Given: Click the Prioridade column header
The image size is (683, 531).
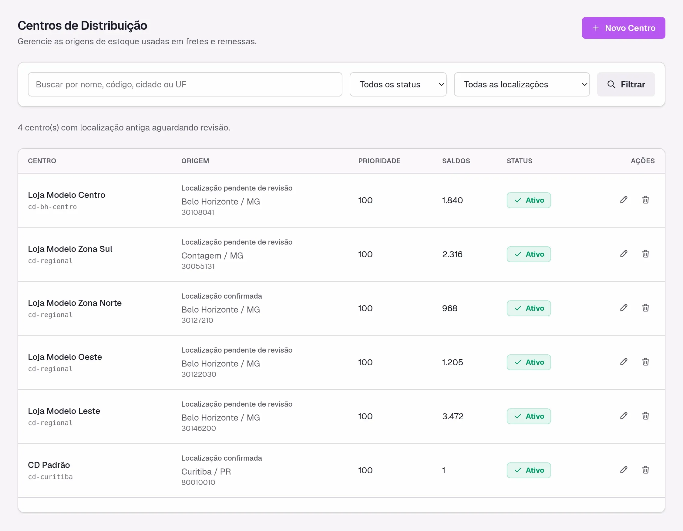Looking at the screenshot, I should pos(379,161).
